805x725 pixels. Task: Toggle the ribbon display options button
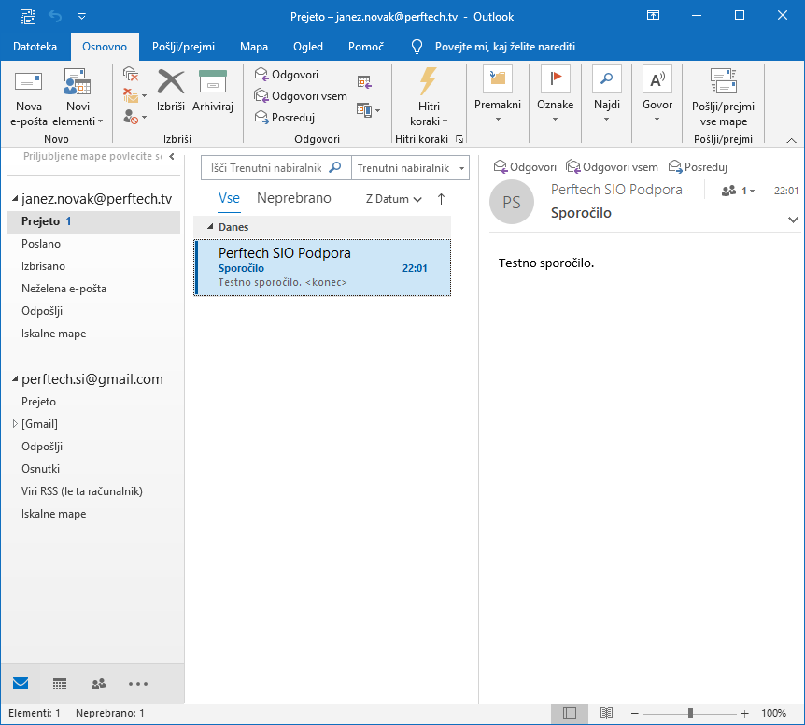(653, 15)
